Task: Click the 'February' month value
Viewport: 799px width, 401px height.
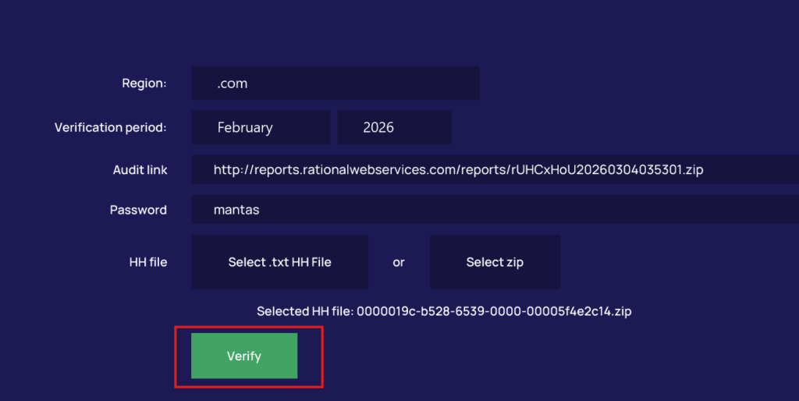Action: pyautogui.click(x=245, y=127)
